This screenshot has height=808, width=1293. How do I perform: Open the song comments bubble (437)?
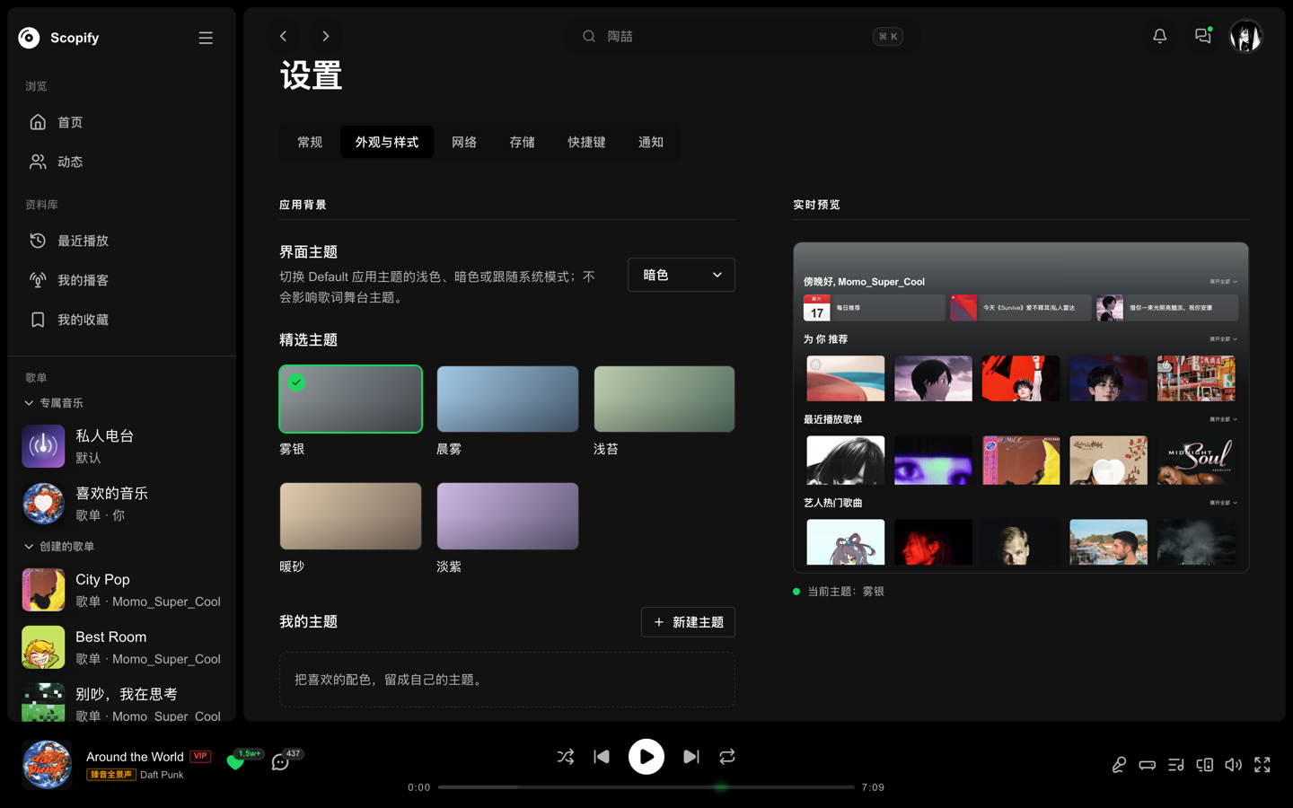(x=280, y=763)
